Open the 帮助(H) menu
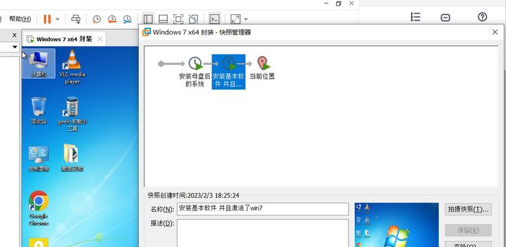 click(x=20, y=19)
